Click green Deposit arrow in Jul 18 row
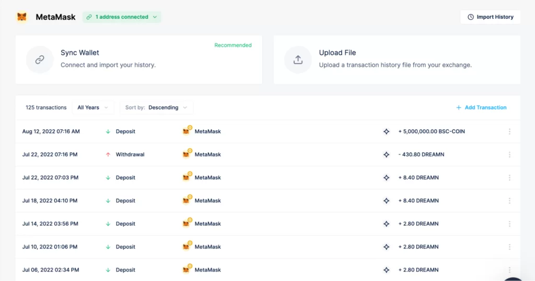This screenshot has height=281, width=535. click(108, 201)
